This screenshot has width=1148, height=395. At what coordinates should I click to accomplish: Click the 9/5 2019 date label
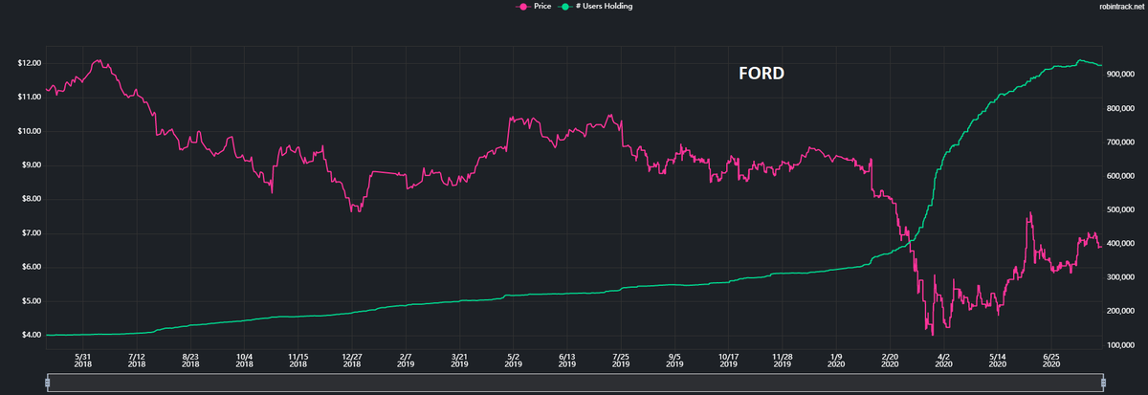point(674,360)
